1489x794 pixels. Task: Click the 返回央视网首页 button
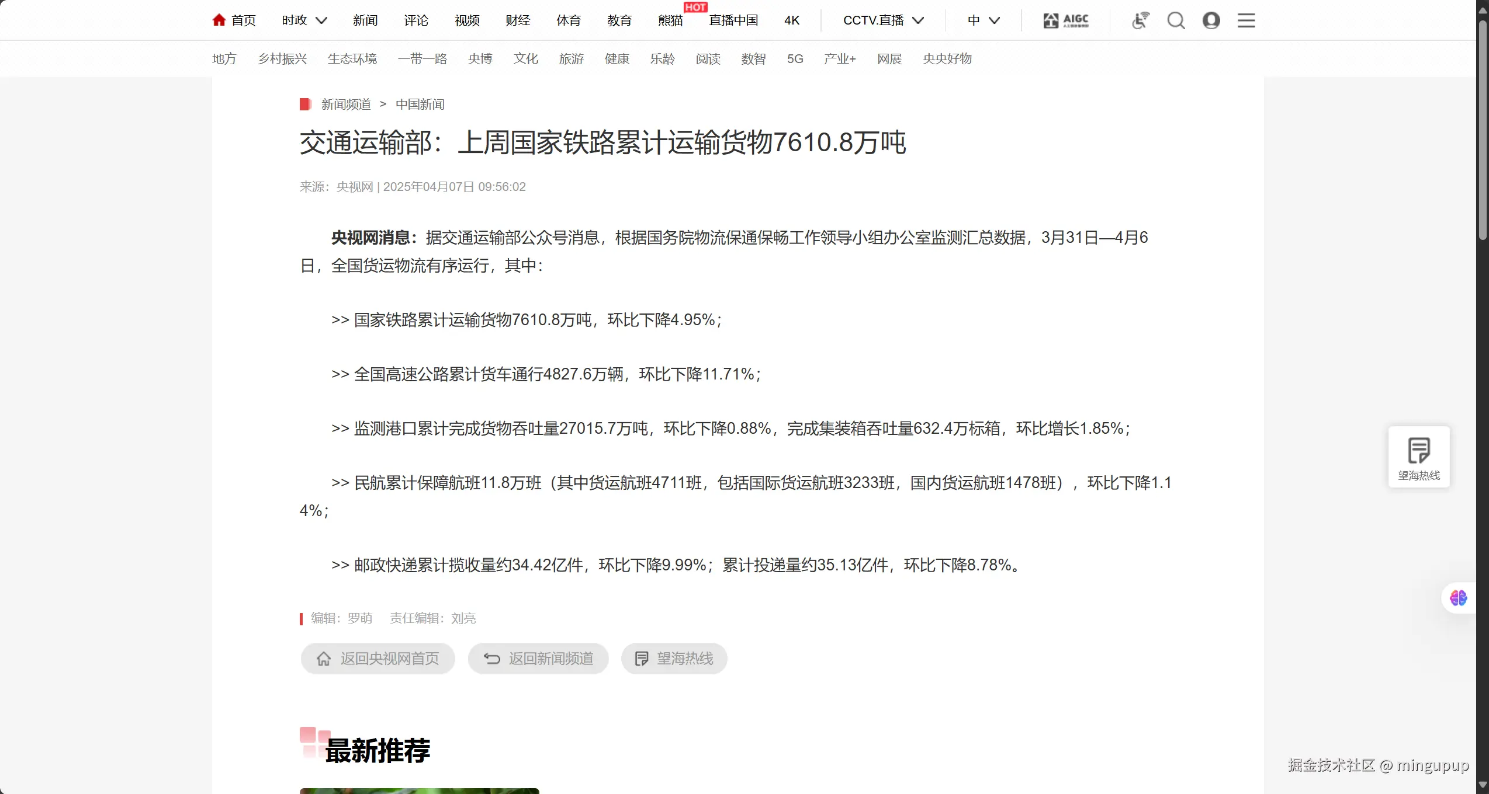click(378, 659)
